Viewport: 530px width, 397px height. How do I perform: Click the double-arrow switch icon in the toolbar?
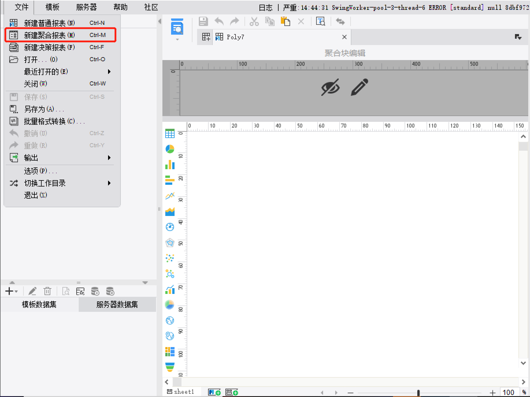point(340,21)
